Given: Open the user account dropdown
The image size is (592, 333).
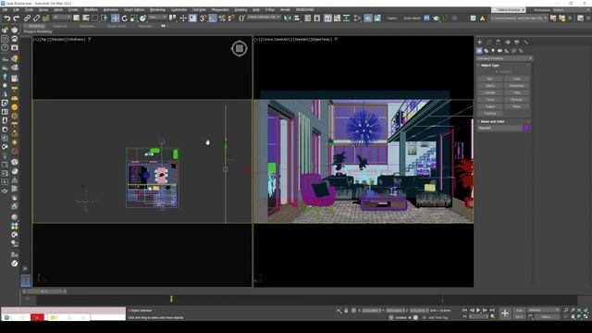Looking at the screenshot, I should point(509,9).
